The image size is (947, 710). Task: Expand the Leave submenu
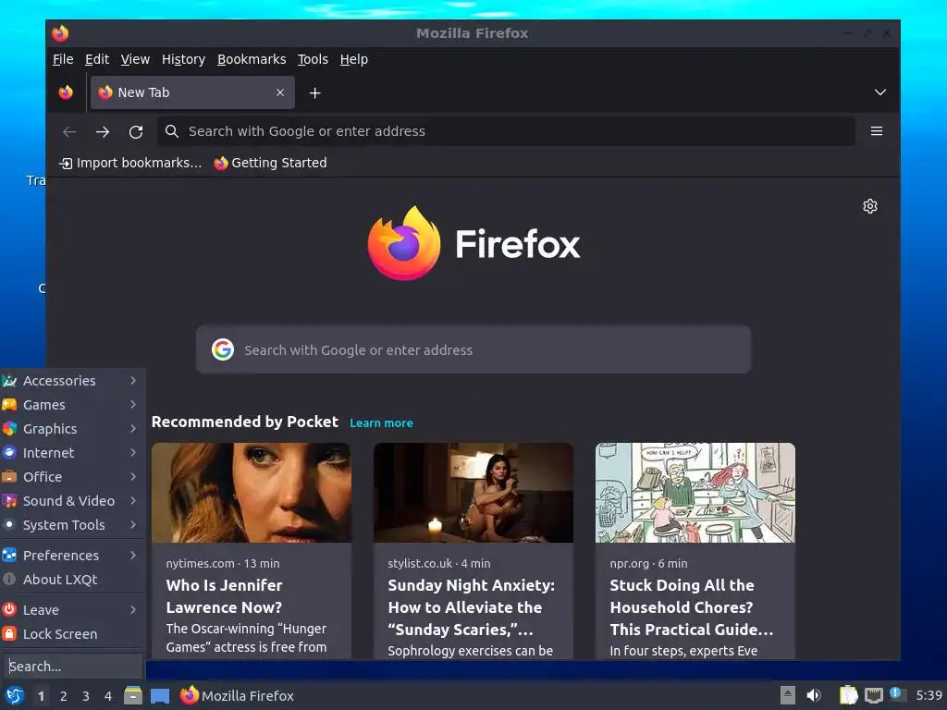(x=72, y=610)
